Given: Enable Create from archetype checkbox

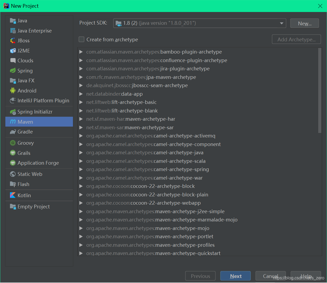Looking at the screenshot, I should (x=81, y=39).
